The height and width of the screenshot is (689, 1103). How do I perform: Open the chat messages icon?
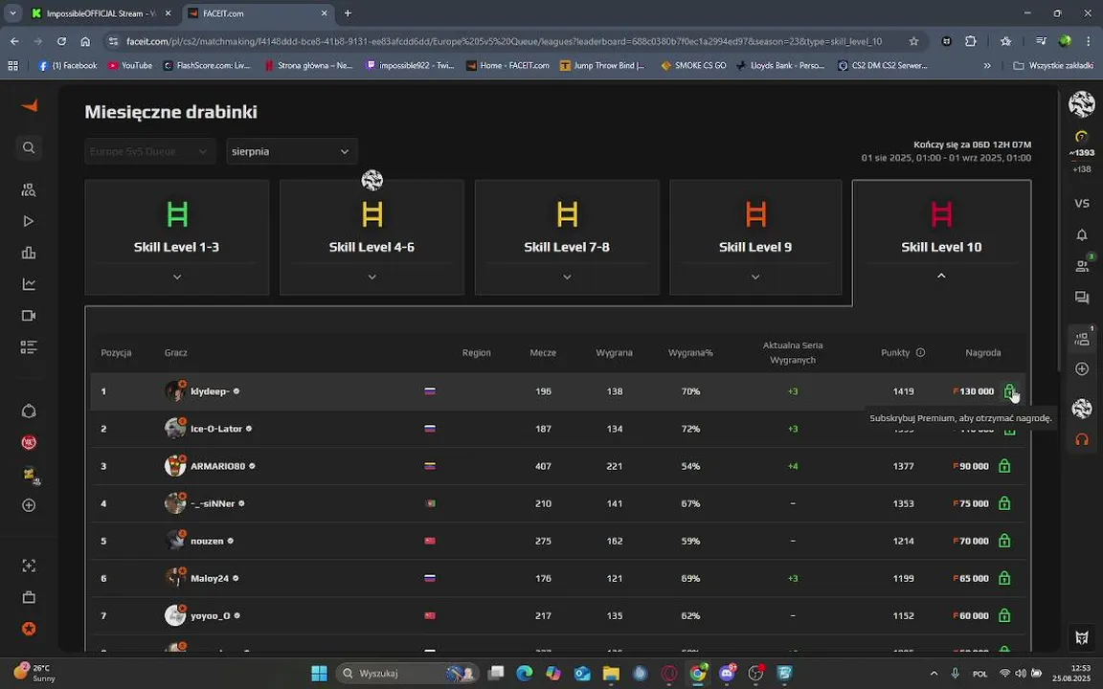1082,299
